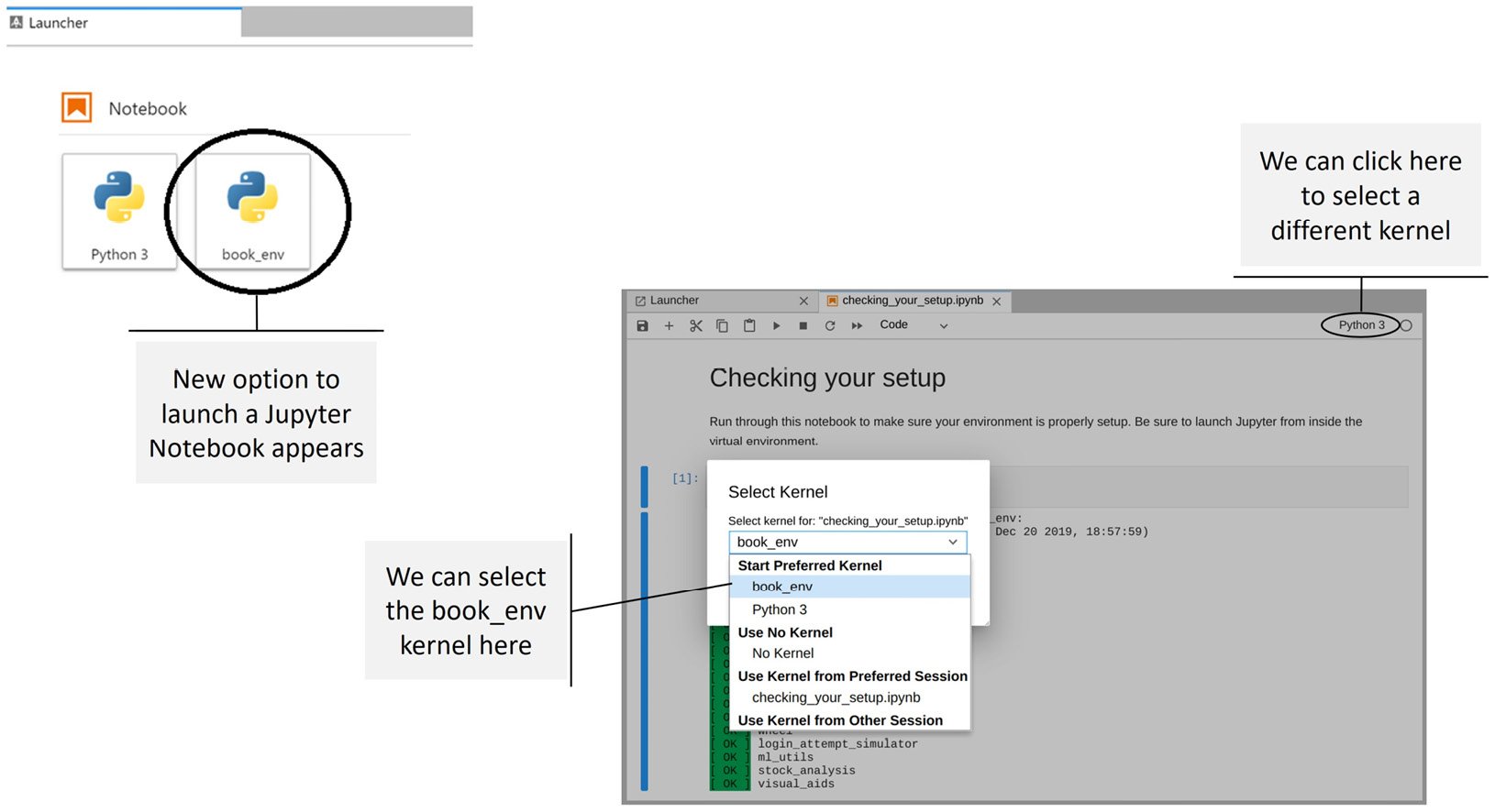Click the Notebook section icon in Launcher

[x=77, y=107]
